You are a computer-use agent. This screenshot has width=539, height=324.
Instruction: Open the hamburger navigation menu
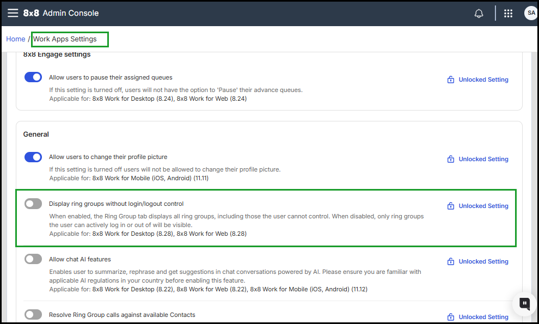point(13,13)
